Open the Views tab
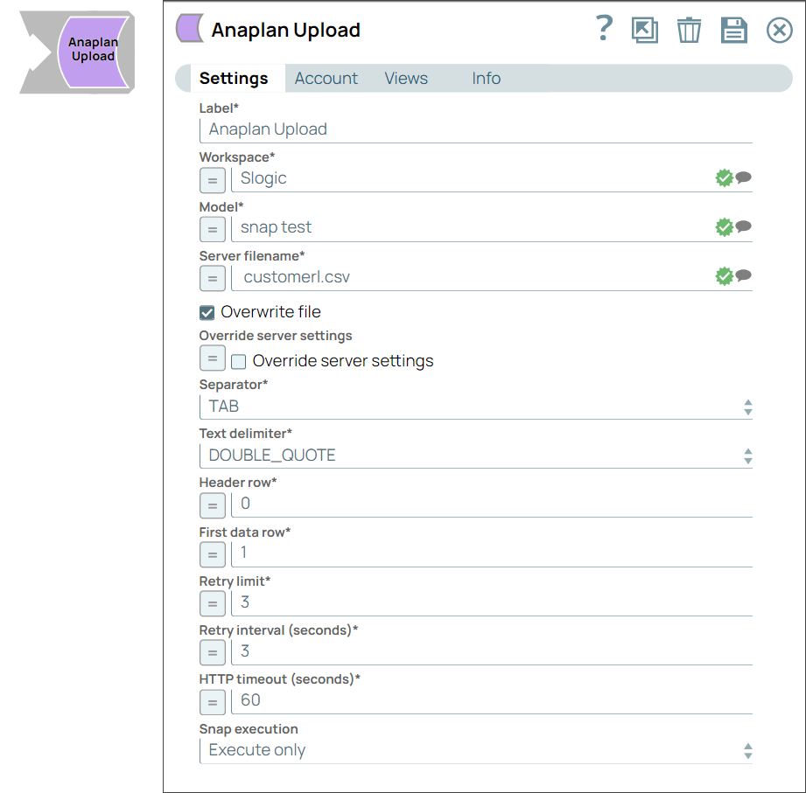The height and width of the screenshot is (793, 806). tap(405, 78)
